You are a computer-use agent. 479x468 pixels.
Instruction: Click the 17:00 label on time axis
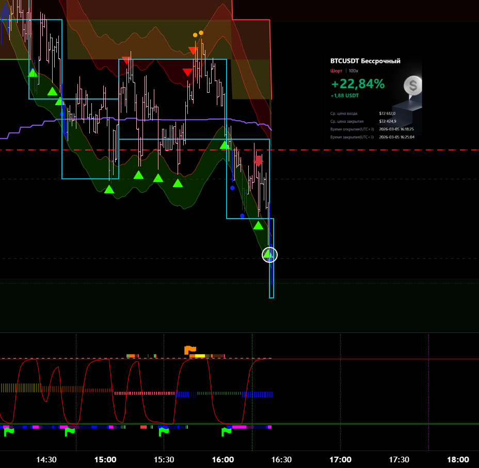point(341,460)
